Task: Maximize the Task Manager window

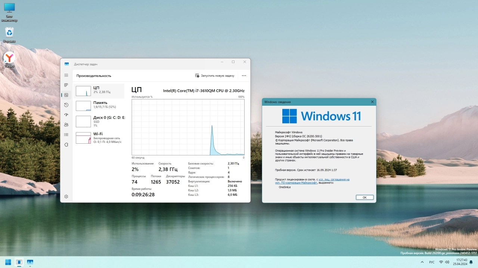Action: [233, 62]
